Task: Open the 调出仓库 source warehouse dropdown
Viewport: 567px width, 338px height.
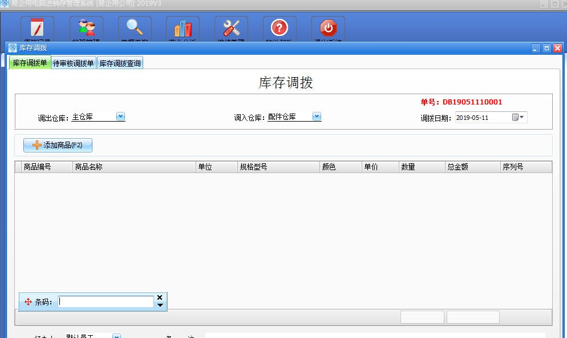Action: 120,116
